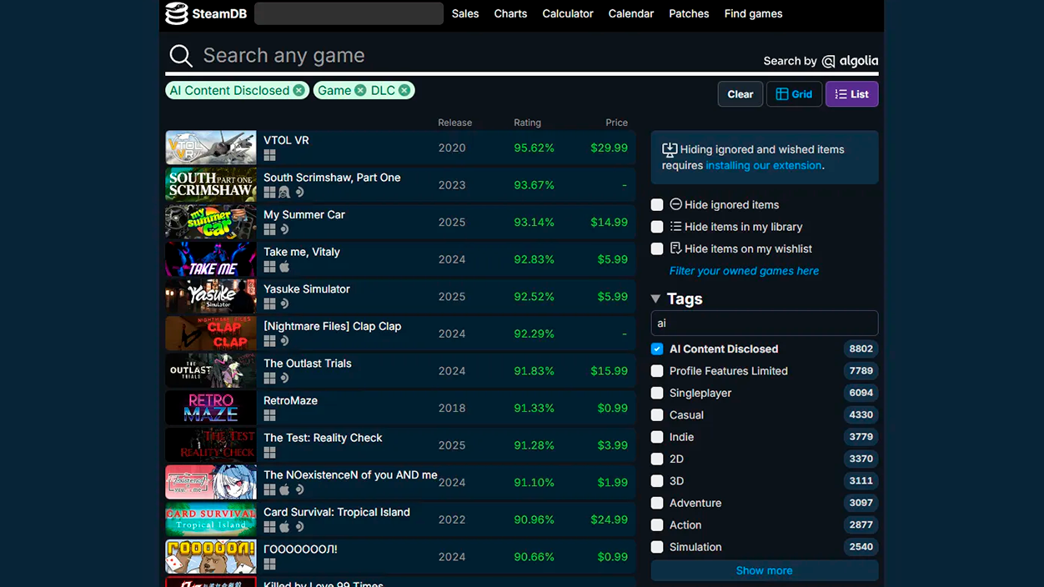Open the Calculator menu item
The image size is (1044, 587).
pos(568,13)
